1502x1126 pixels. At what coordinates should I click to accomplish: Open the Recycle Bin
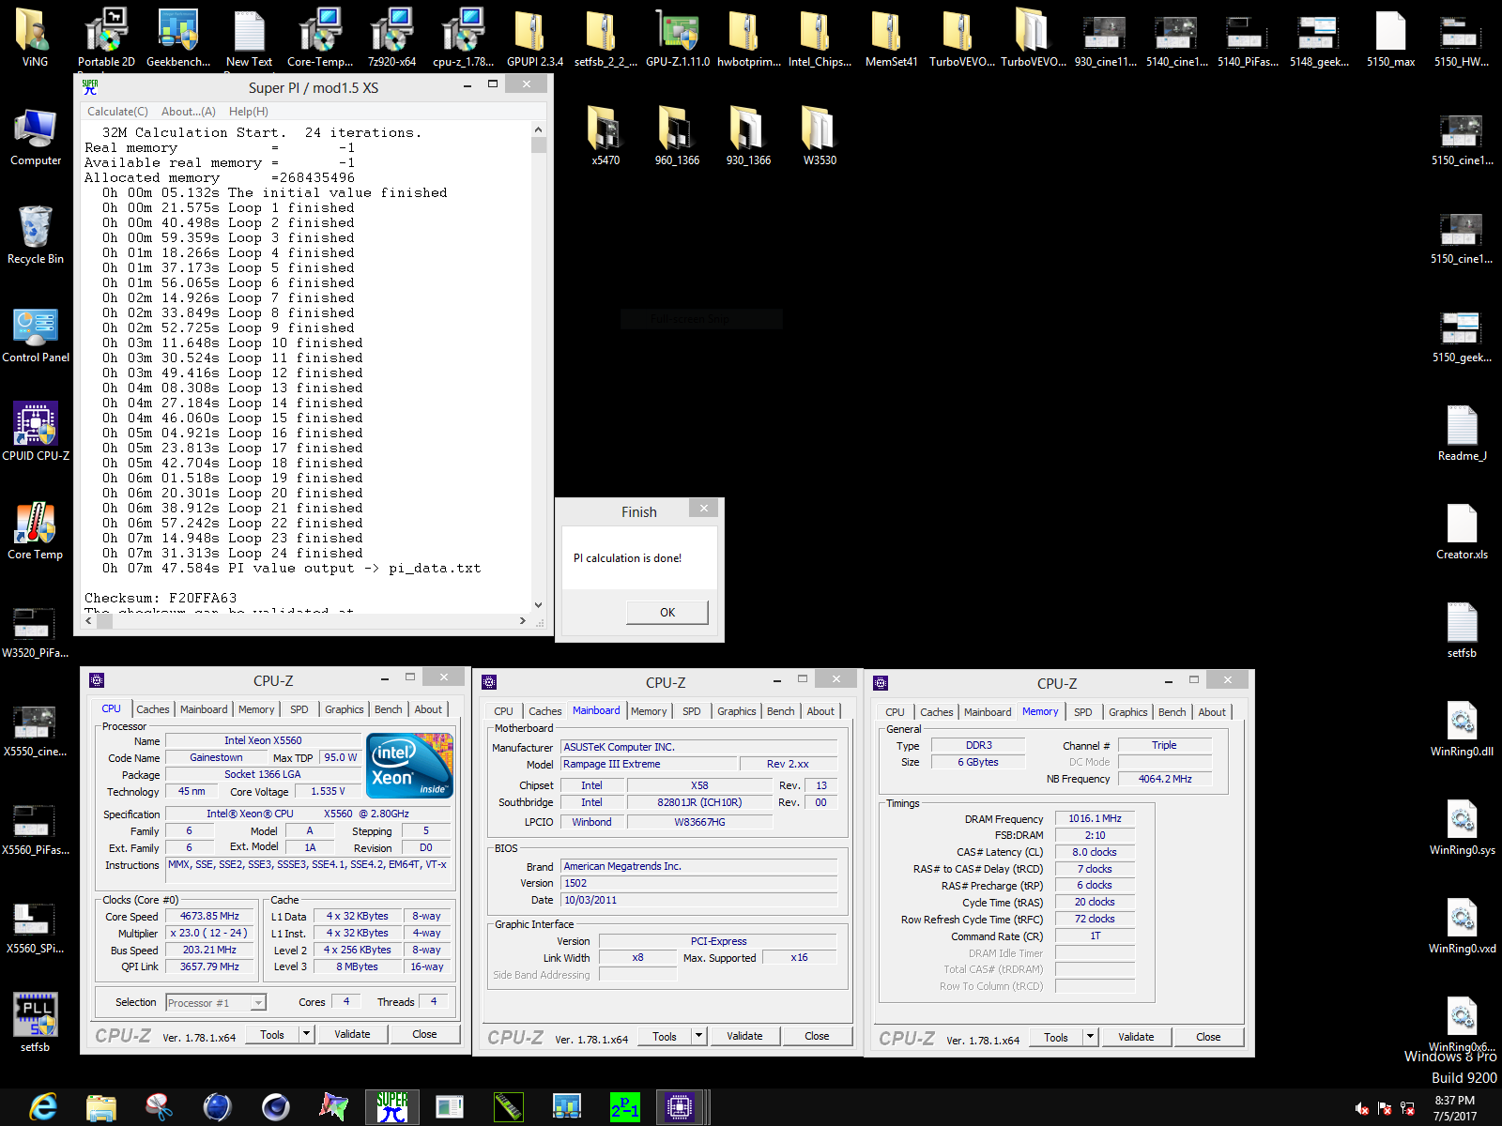(36, 235)
